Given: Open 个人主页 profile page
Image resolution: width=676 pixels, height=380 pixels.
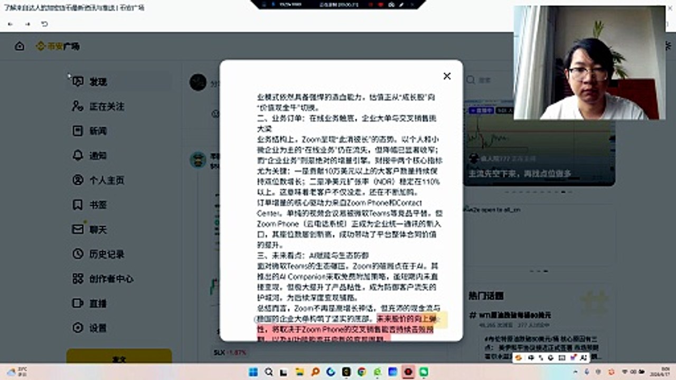Looking at the screenshot, I should pos(119,180).
